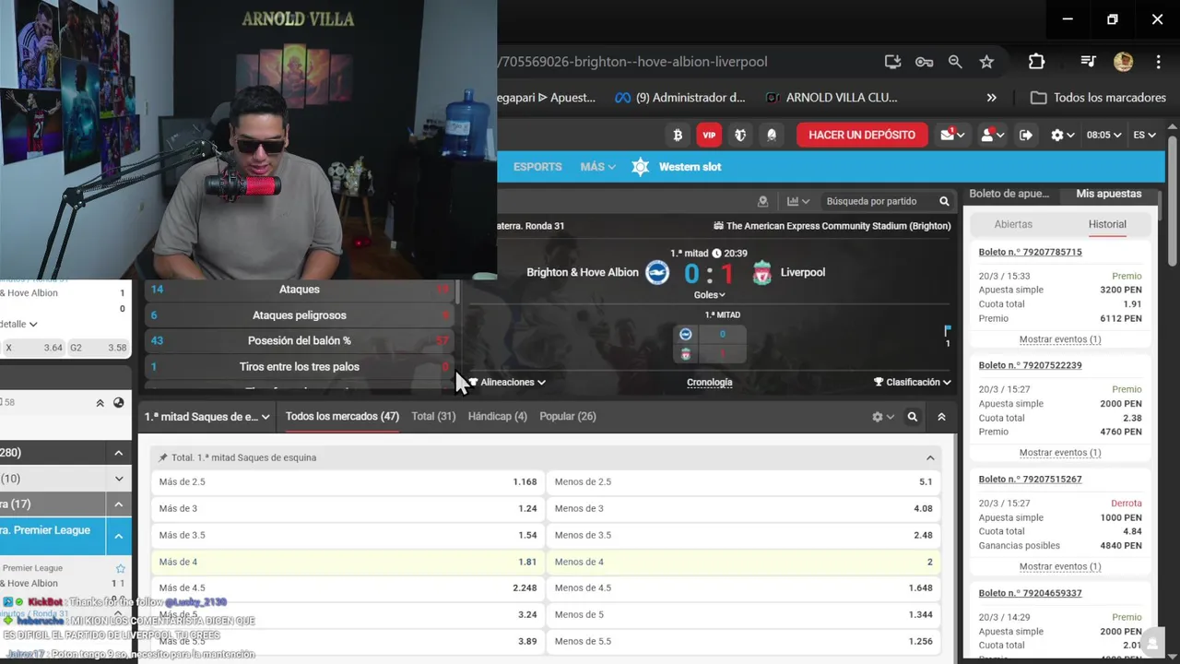Open the markets settings gear
The width and height of the screenshot is (1180, 664).
coord(883,417)
